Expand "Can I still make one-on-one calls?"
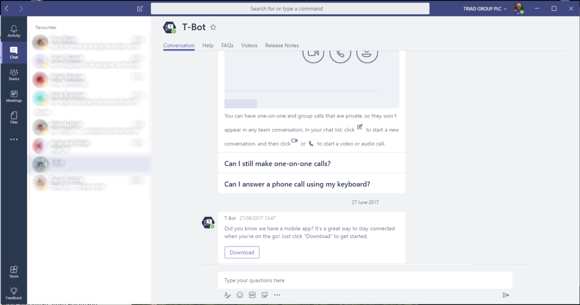This screenshot has height=305, width=580. [x=312, y=163]
